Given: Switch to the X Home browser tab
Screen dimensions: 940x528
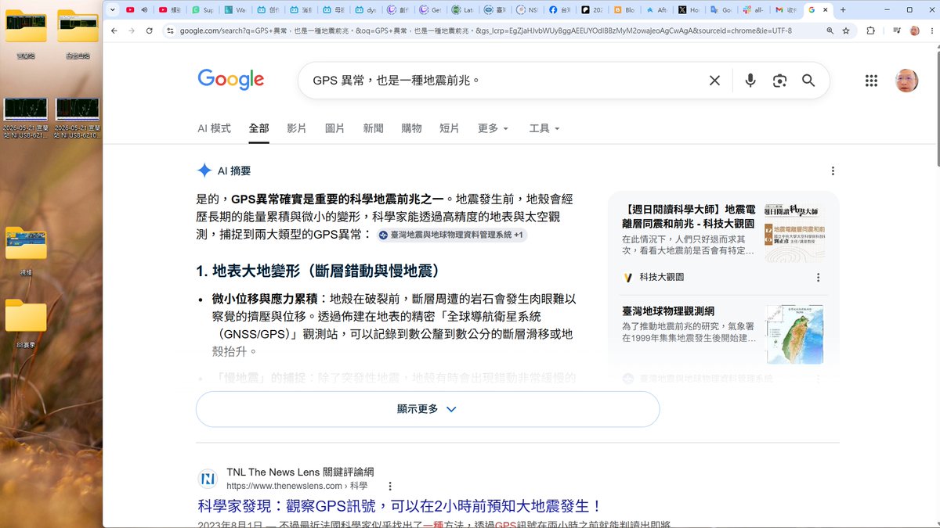Looking at the screenshot, I should (689, 10).
